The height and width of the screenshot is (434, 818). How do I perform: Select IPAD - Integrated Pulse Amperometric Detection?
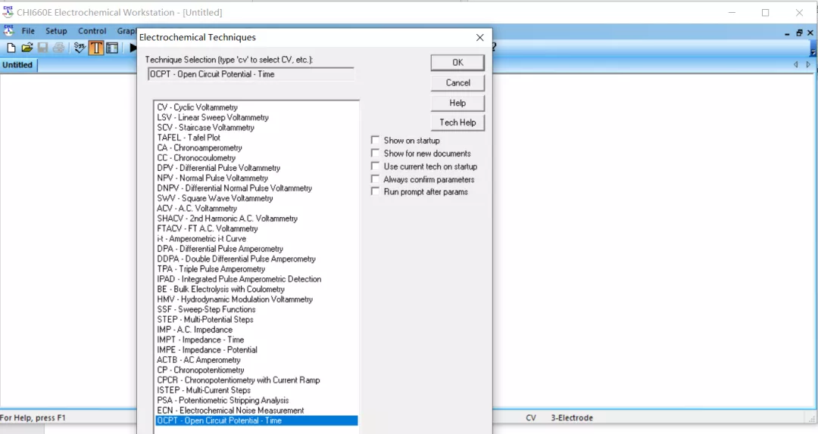[239, 279]
